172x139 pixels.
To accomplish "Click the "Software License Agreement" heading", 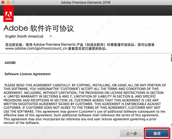I will pyautogui.click(x=28, y=74).
